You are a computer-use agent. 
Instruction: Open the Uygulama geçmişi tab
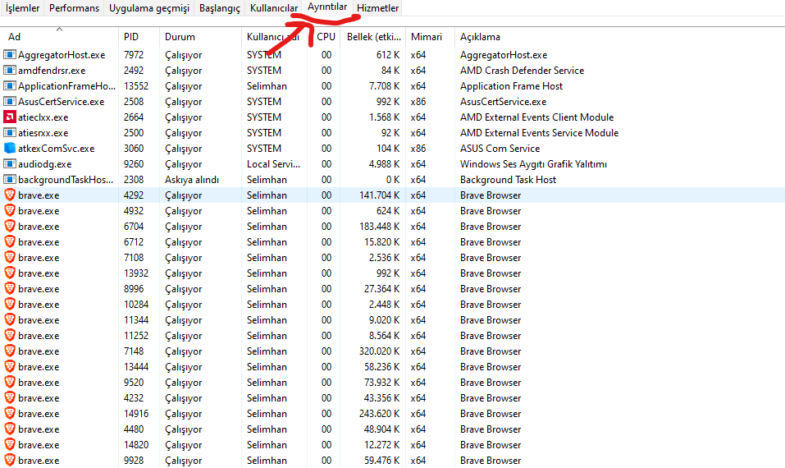click(x=149, y=8)
